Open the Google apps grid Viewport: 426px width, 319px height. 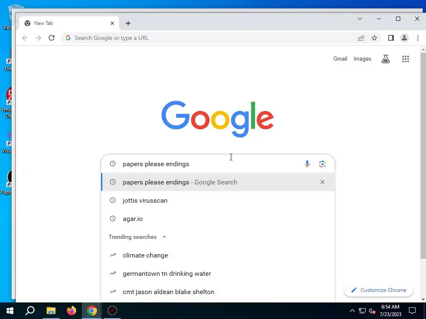405,59
